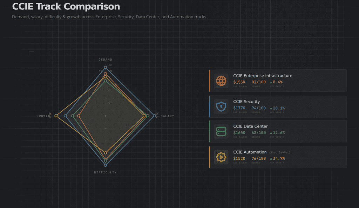This screenshot has width=359, height=208.
Task: Click the $177K salary value
Action: 239,108
